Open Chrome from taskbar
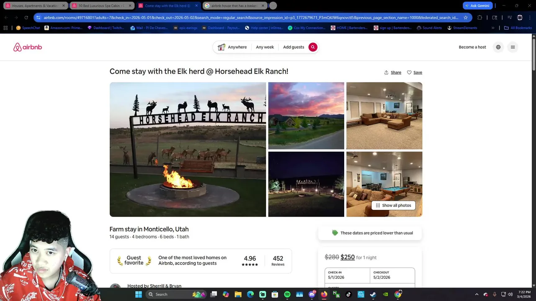This screenshot has width=536, height=301. 398,294
